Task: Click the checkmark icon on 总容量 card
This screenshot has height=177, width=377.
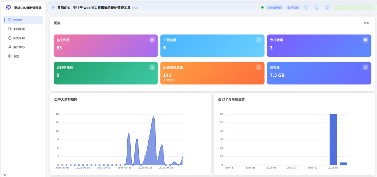Action: [365, 67]
